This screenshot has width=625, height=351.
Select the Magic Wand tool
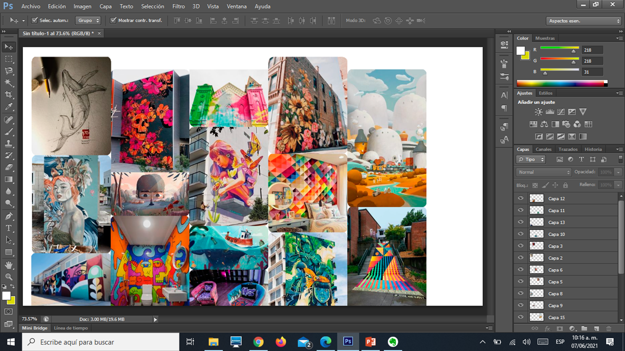tap(9, 83)
